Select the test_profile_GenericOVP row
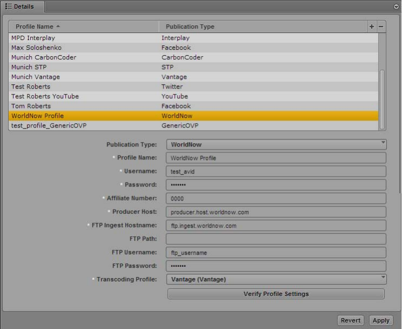 click(193, 125)
